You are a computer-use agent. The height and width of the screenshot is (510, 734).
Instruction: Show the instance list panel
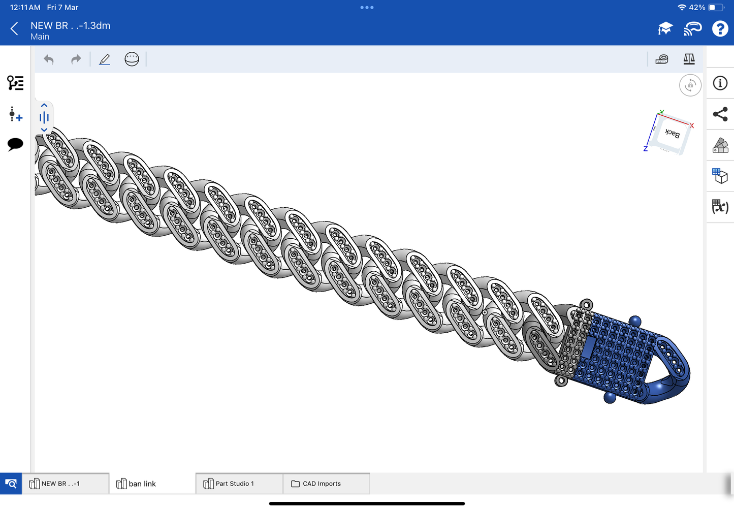click(15, 83)
